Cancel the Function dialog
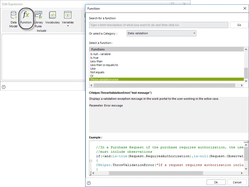 coord(237,182)
